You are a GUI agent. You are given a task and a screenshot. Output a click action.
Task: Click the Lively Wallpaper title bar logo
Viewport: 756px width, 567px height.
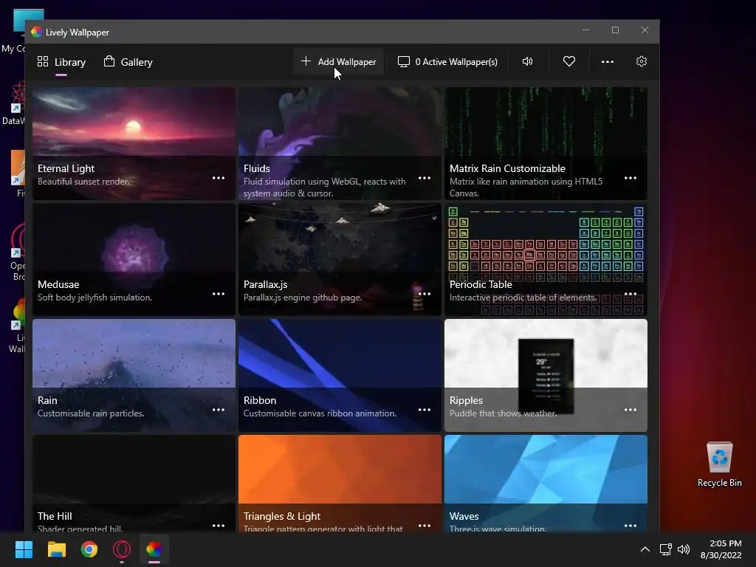pos(36,32)
